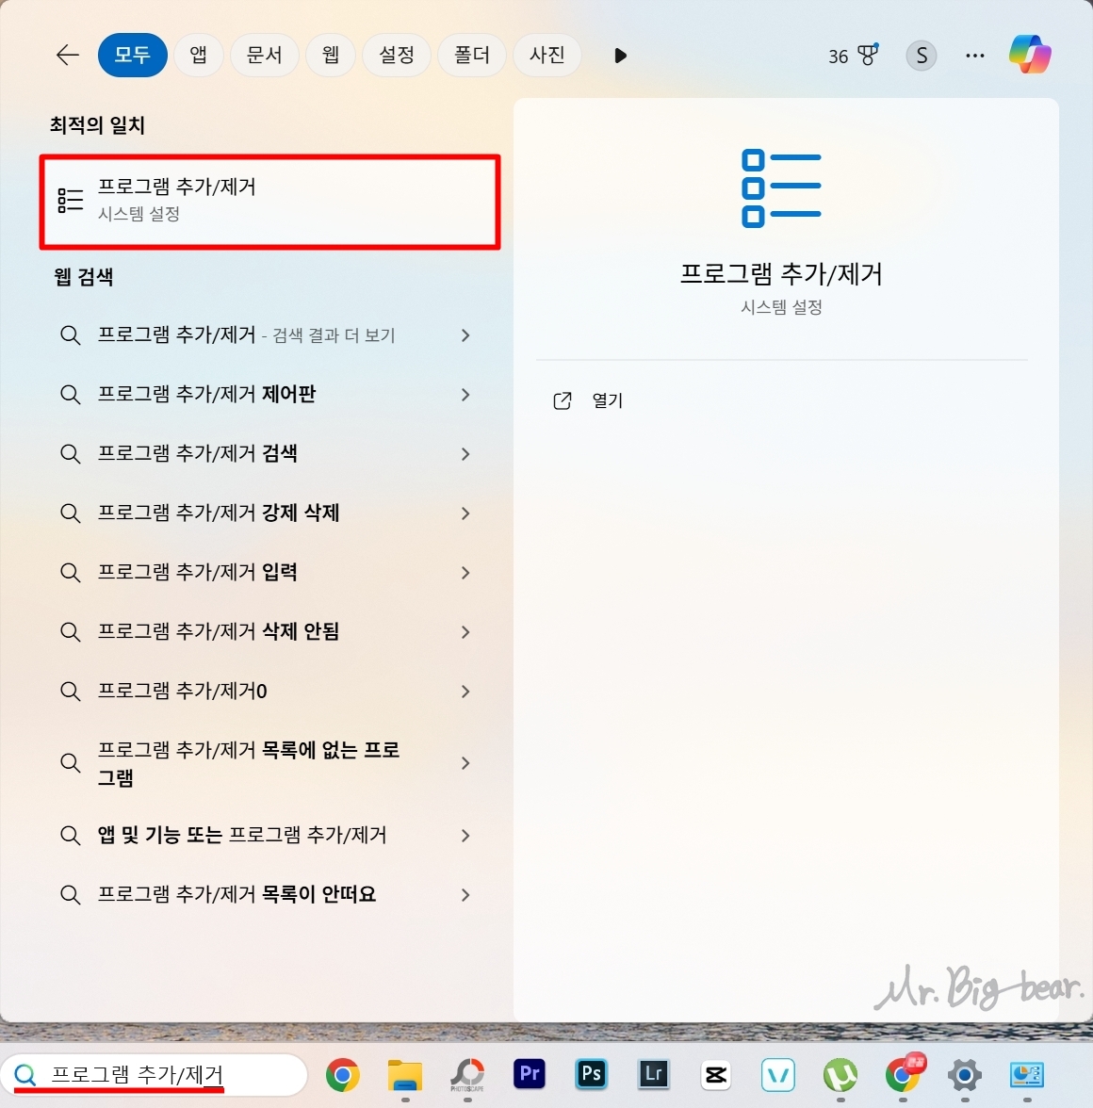The height and width of the screenshot is (1108, 1093).
Task: Open uTorrent from the taskbar
Action: [840, 1074]
